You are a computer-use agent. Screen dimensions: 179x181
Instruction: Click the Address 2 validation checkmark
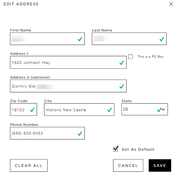[x=122, y=87]
